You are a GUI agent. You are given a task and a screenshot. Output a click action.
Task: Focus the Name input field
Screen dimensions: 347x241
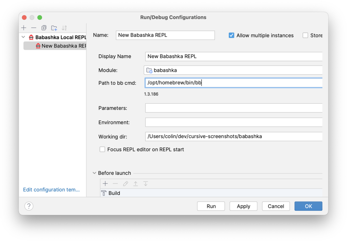pyautogui.click(x=165, y=35)
